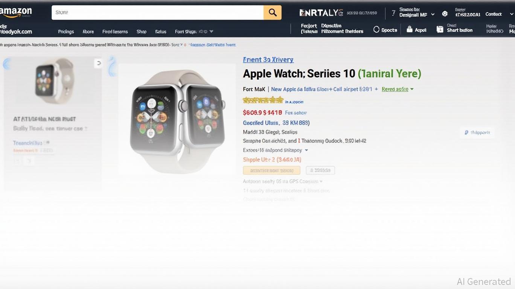The image size is (515, 289).
Task: Click the Frient 3o Xrivery link
Action: (268, 59)
